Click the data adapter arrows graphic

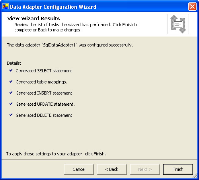click(x=178, y=24)
